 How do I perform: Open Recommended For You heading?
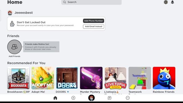[26, 63]
